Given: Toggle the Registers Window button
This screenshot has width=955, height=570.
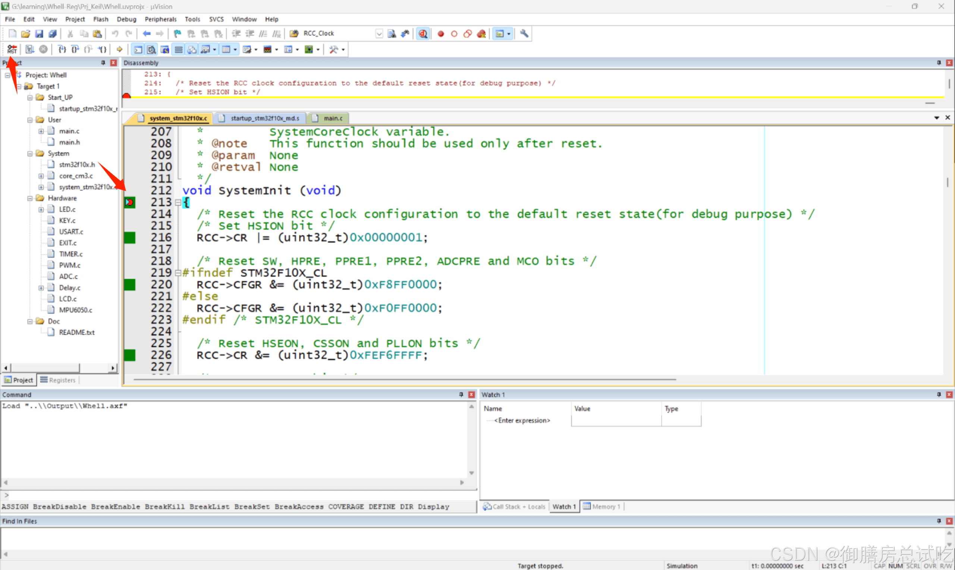Looking at the screenshot, I should coord(179,49).
